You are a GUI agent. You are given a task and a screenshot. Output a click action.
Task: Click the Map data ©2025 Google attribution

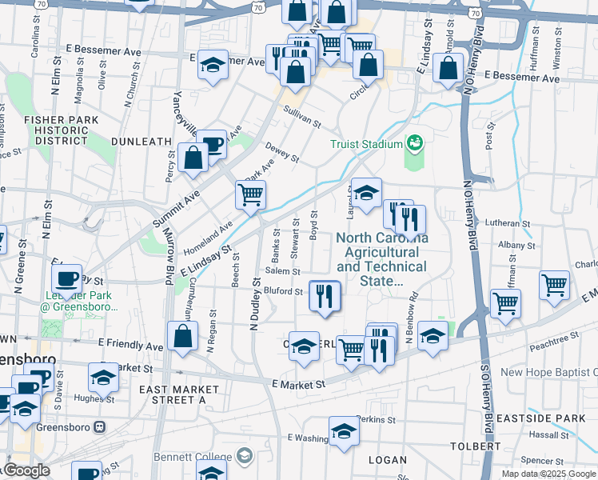[x=548, y=474]
